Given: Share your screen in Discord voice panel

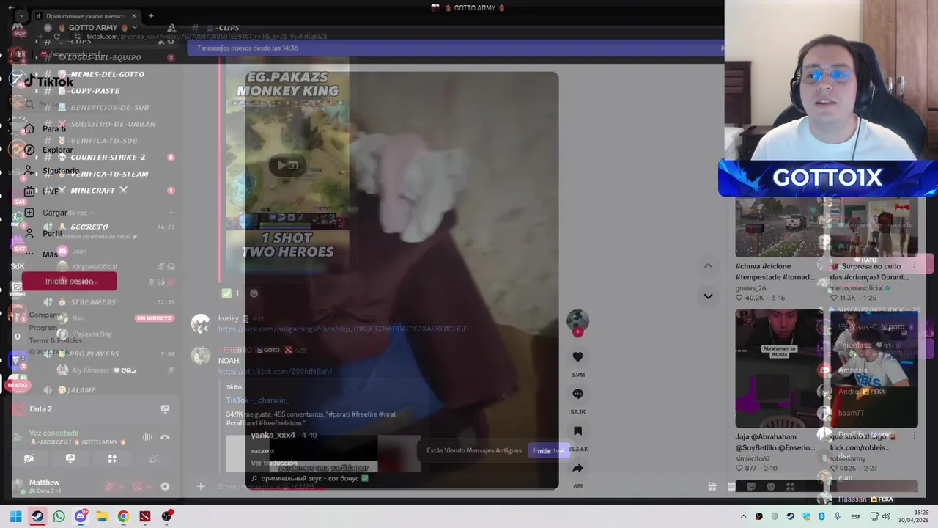Looking at the screenshot, I should 70,458.
